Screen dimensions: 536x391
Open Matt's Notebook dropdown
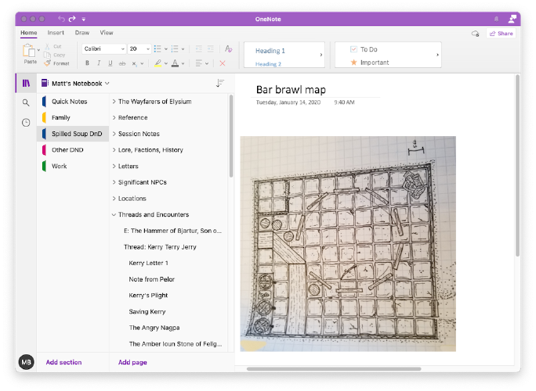(75, 83)
